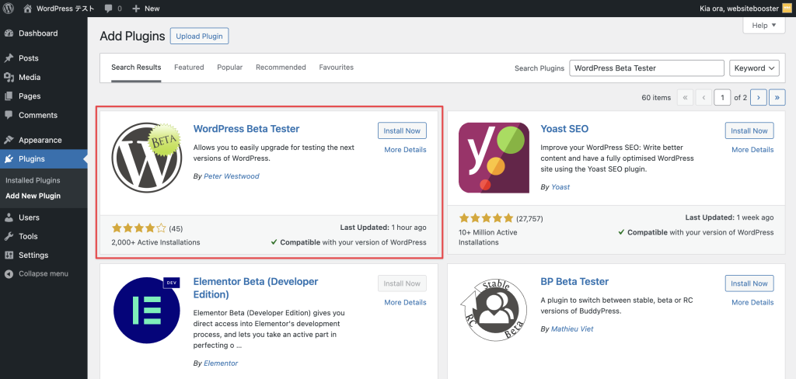Click the Pages icon in sidebar
The width and height of the screenshot is (796, 379).
pyautogui.click(x=9, y=96)
